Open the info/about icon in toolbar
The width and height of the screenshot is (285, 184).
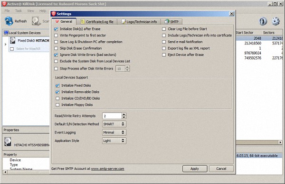click(x=263, y=21)
